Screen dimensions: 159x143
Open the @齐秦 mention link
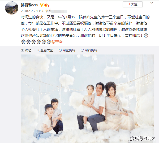pyautogui.click(x=57, y=42)
